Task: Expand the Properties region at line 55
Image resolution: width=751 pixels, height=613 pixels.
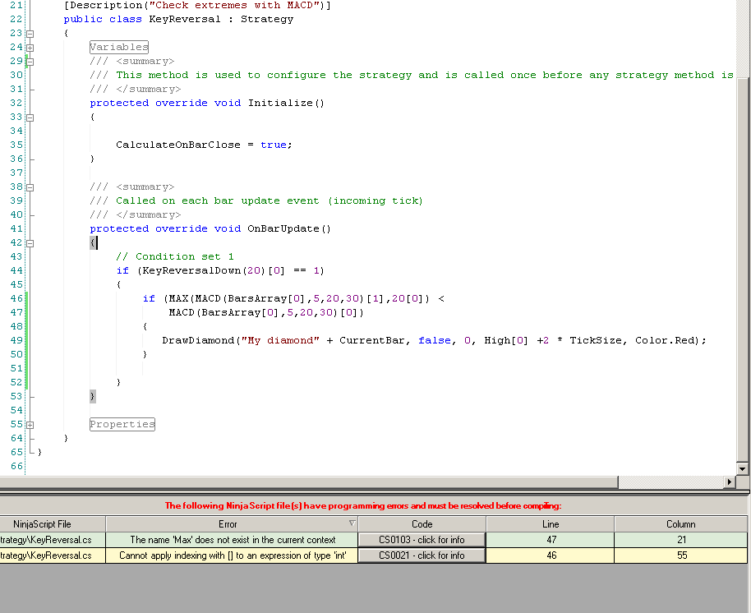Action: tap(30, 425)
